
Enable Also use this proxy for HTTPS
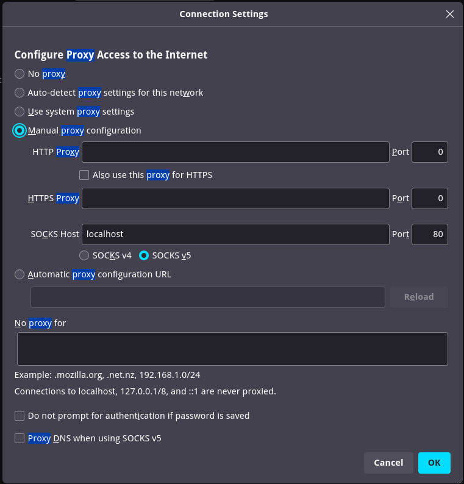85,175
